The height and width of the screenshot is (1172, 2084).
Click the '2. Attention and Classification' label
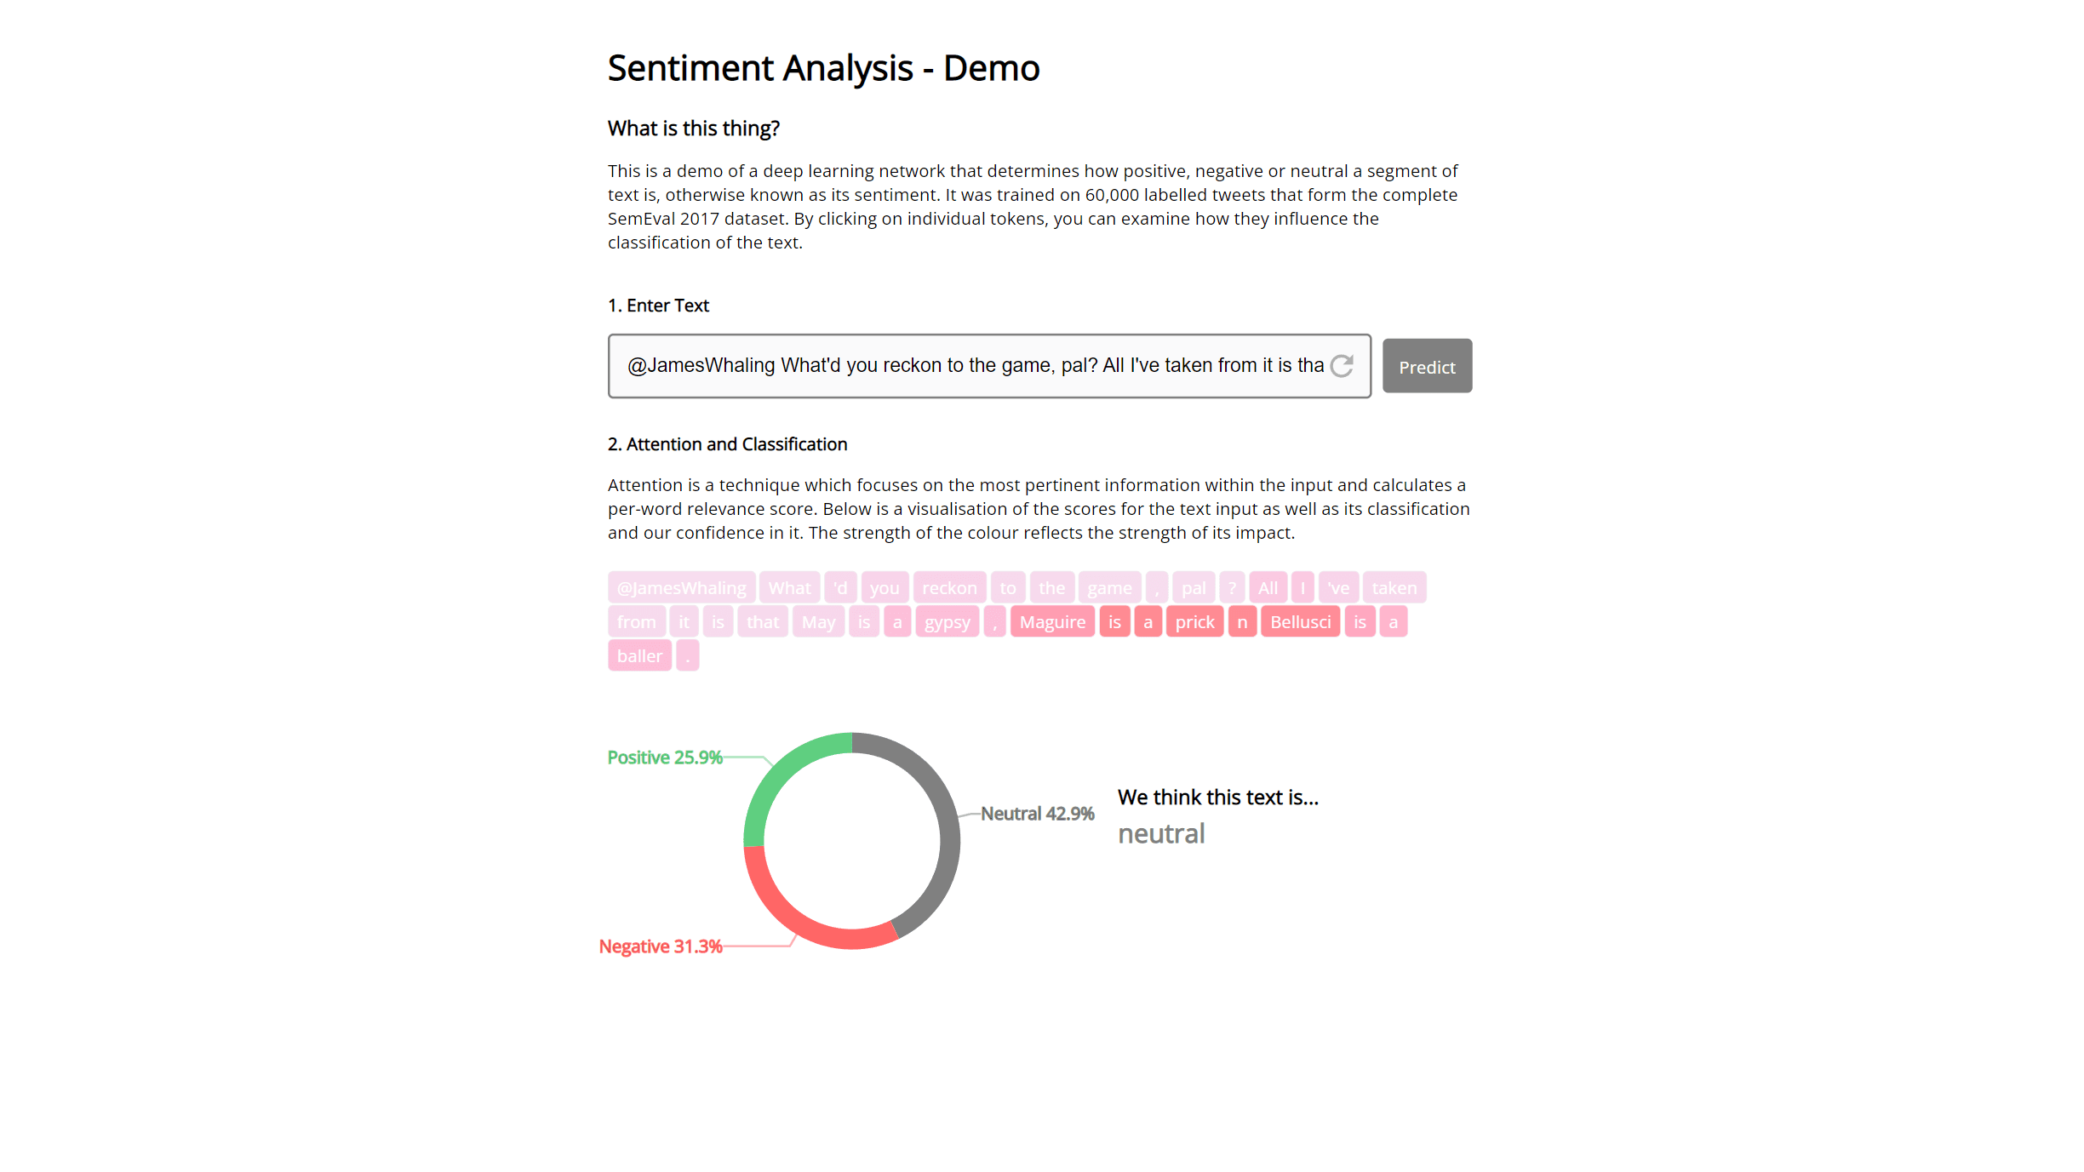pyautogui.click(x=727, y=443)
